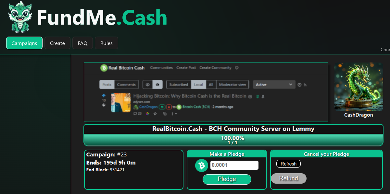Click the blue upvote arrow in the banner
The width and height of the screenshot is (390, 194).
(x=104, y=96)
